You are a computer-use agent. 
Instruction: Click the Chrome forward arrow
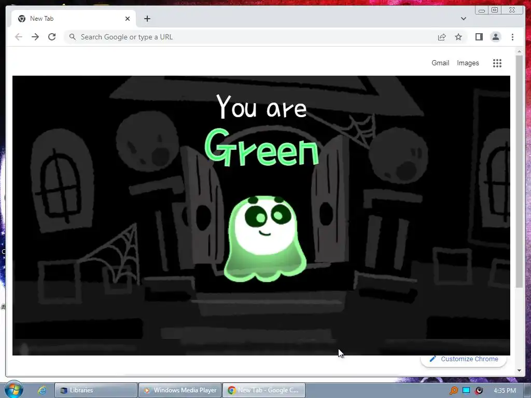pos(35,37)
